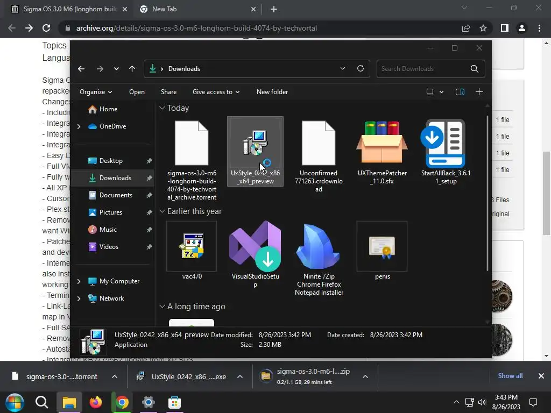Collapse the Earlier this year group
This screenshot has height=413, width=551.
pyautogui.click(x=162, y=211)
